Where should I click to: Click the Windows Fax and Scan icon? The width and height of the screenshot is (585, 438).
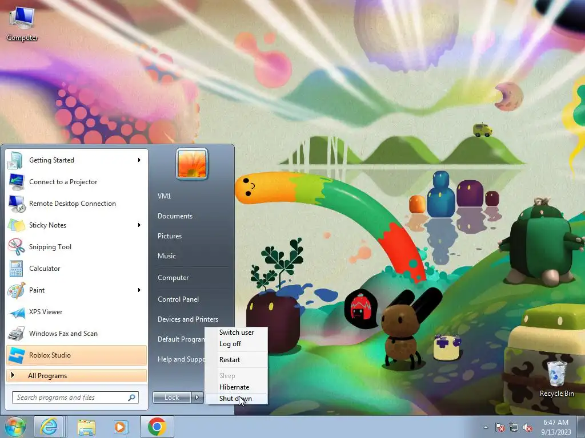16,333
